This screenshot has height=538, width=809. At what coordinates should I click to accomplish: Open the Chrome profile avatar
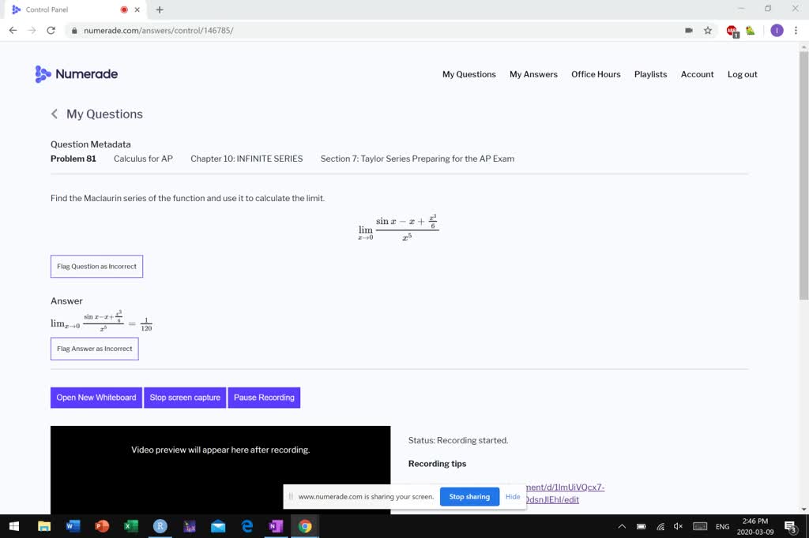[x=777, y=30]
